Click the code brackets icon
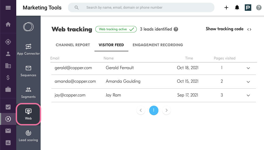 point(249,29)
